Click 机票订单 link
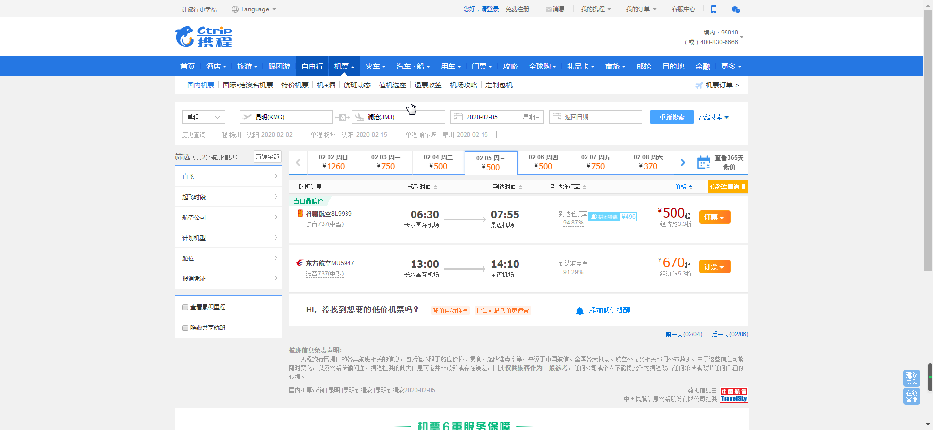The width and height of the screenshot is (933, 430). (x=722, y=85)
